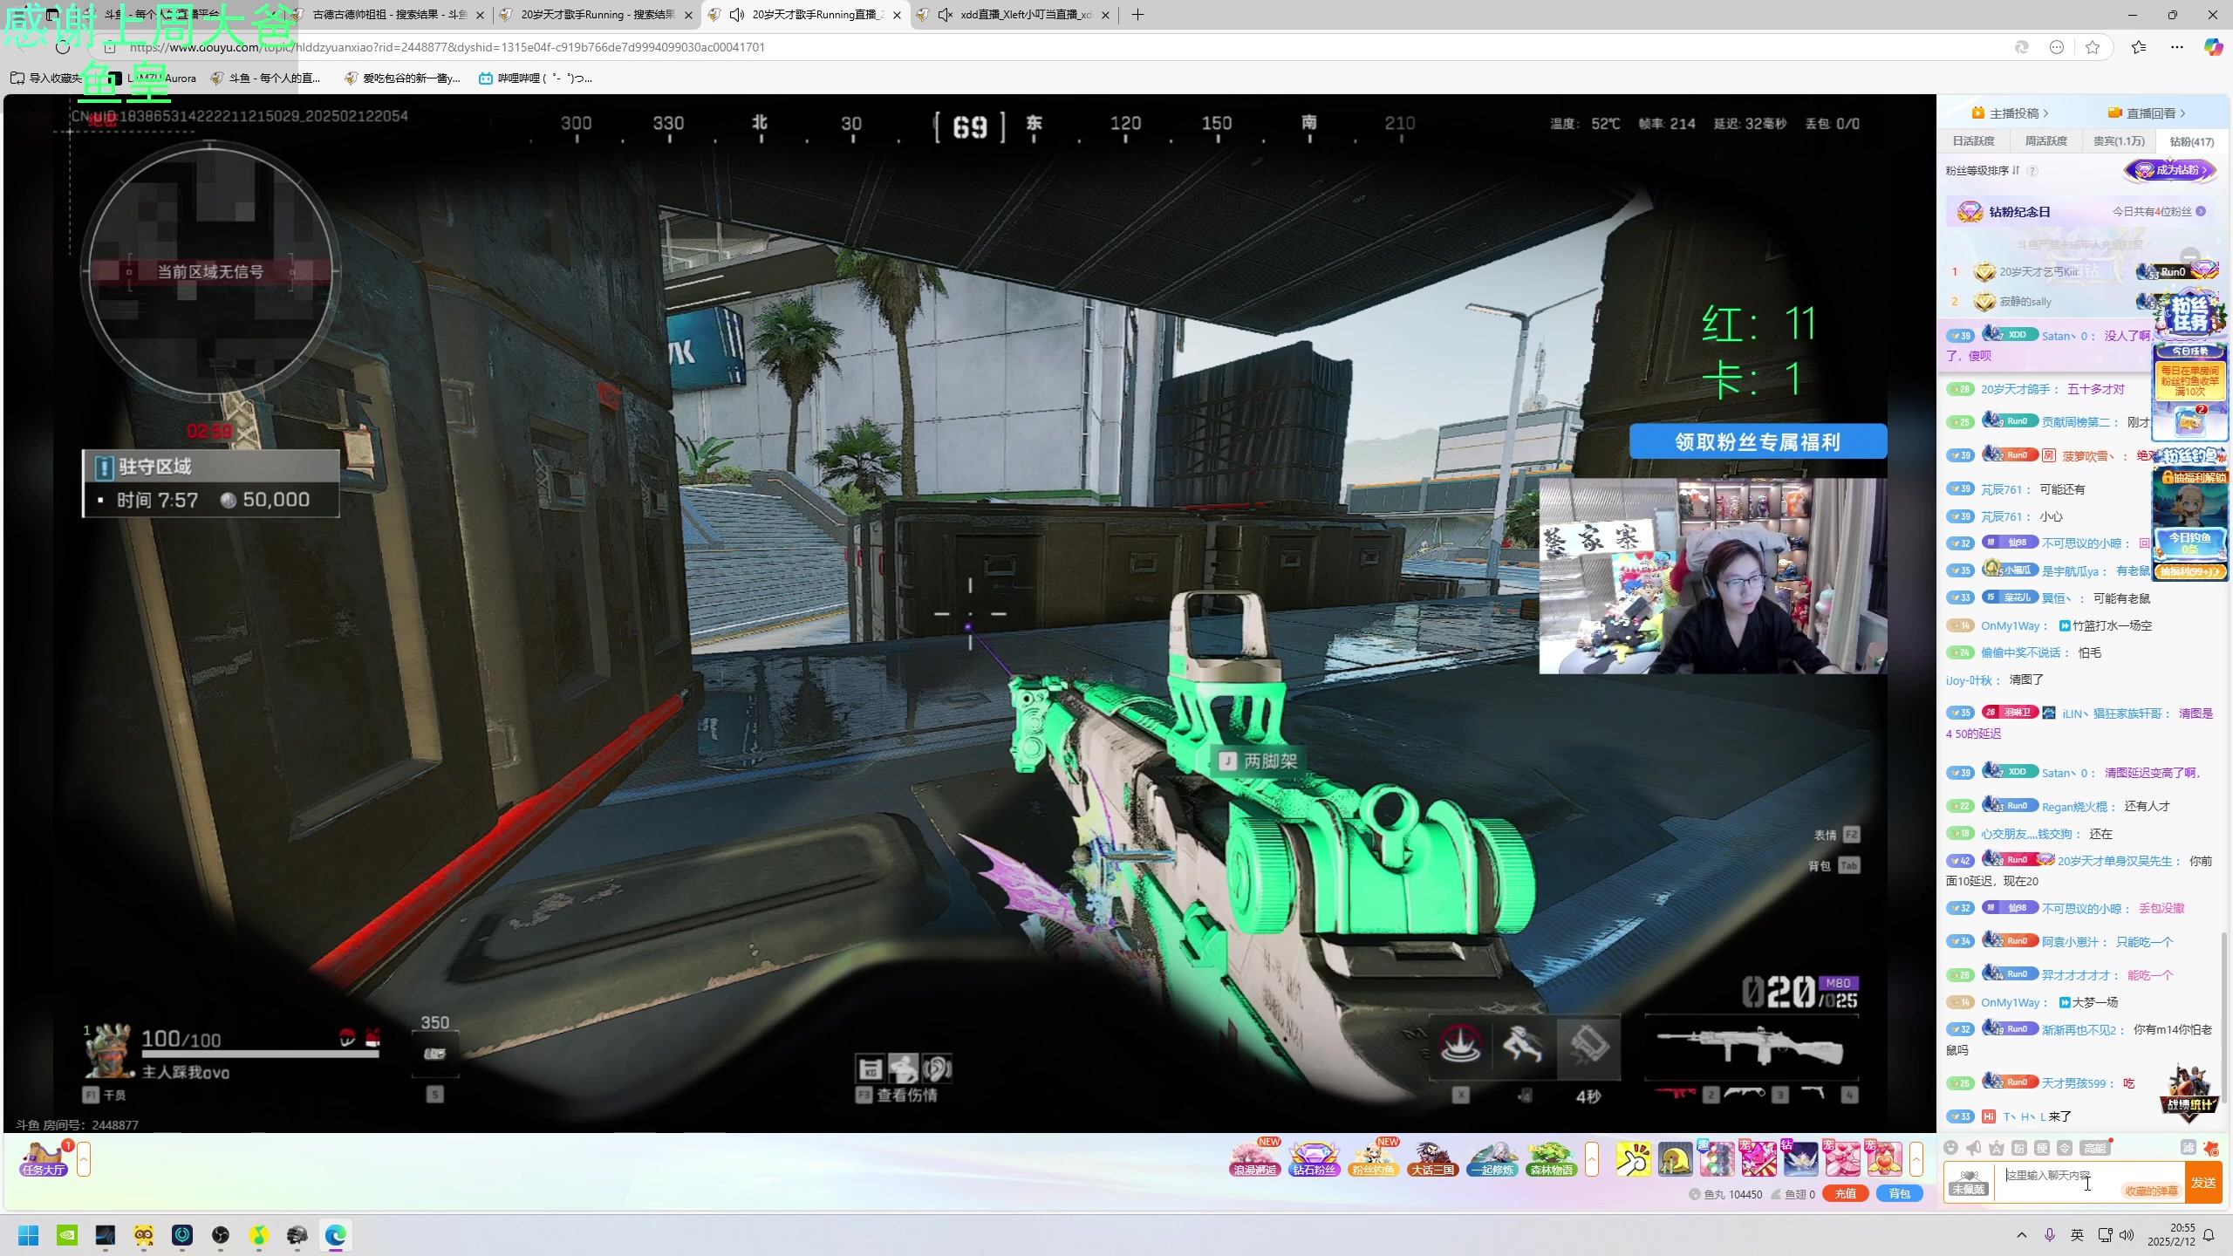
Task: Open 今日共有4位粉丝 arrow
Action: click(2201, 211)
